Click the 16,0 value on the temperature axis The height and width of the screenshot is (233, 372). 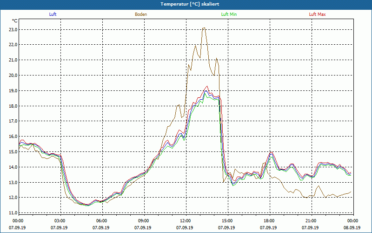pyautogui.click(x=13, y=137)
